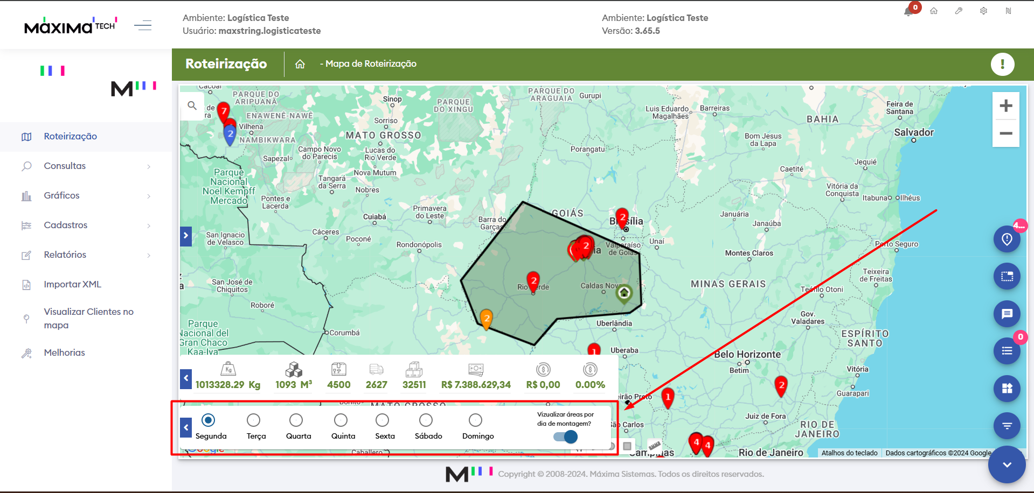Open the map search magnifier
The image size is (1034, 493).
click(192, 105)
